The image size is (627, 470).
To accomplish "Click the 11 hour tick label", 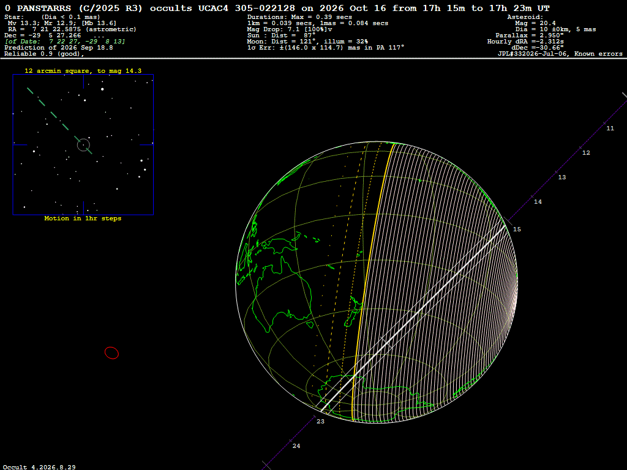I will (x=610, y=129).
